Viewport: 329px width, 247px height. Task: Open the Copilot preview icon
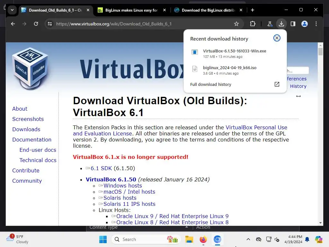pyautogui.click(x=318, y=239)
